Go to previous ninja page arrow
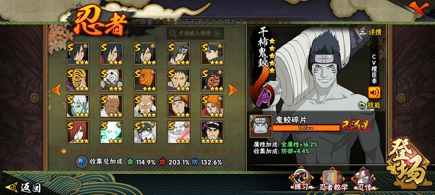The width and height of the screenshot is (435, 195). 56,90
